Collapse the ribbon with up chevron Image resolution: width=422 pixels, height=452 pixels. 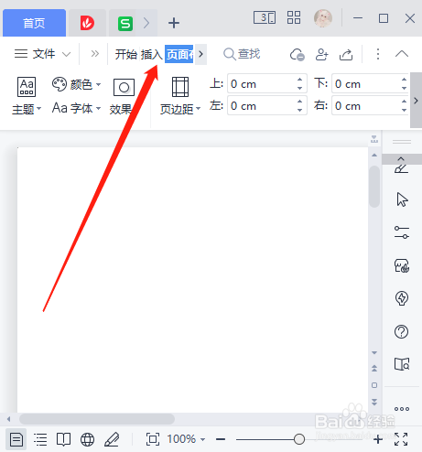402,54
